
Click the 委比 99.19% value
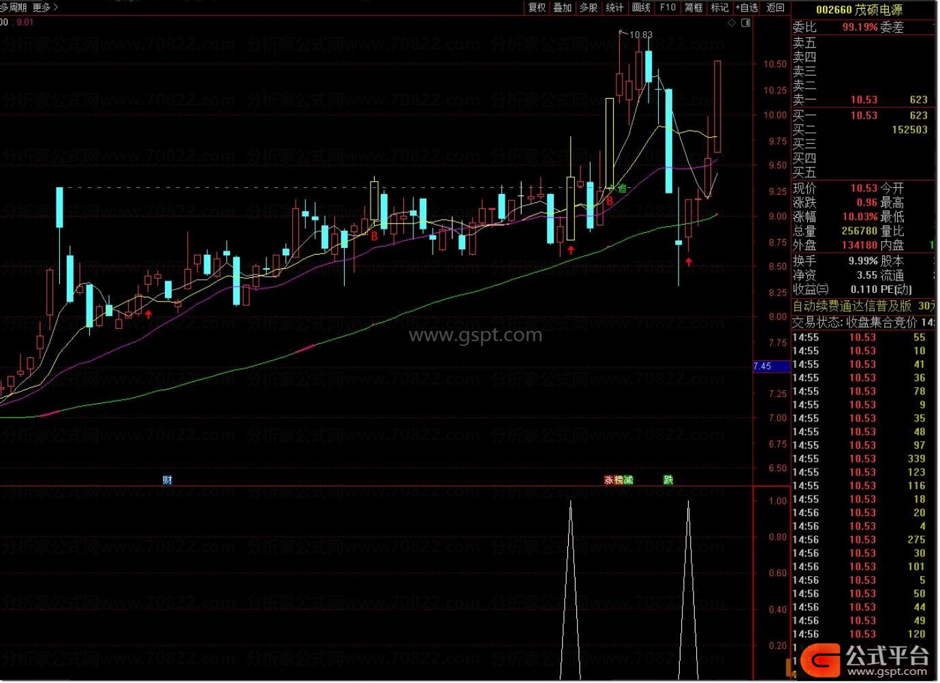[860, 27]
